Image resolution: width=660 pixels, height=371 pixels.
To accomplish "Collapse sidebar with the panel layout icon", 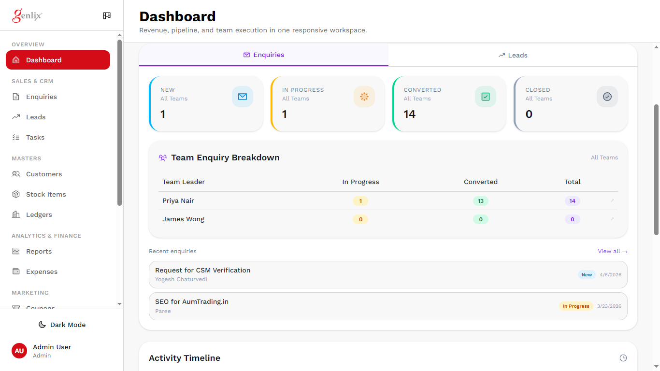I will 107,16.
